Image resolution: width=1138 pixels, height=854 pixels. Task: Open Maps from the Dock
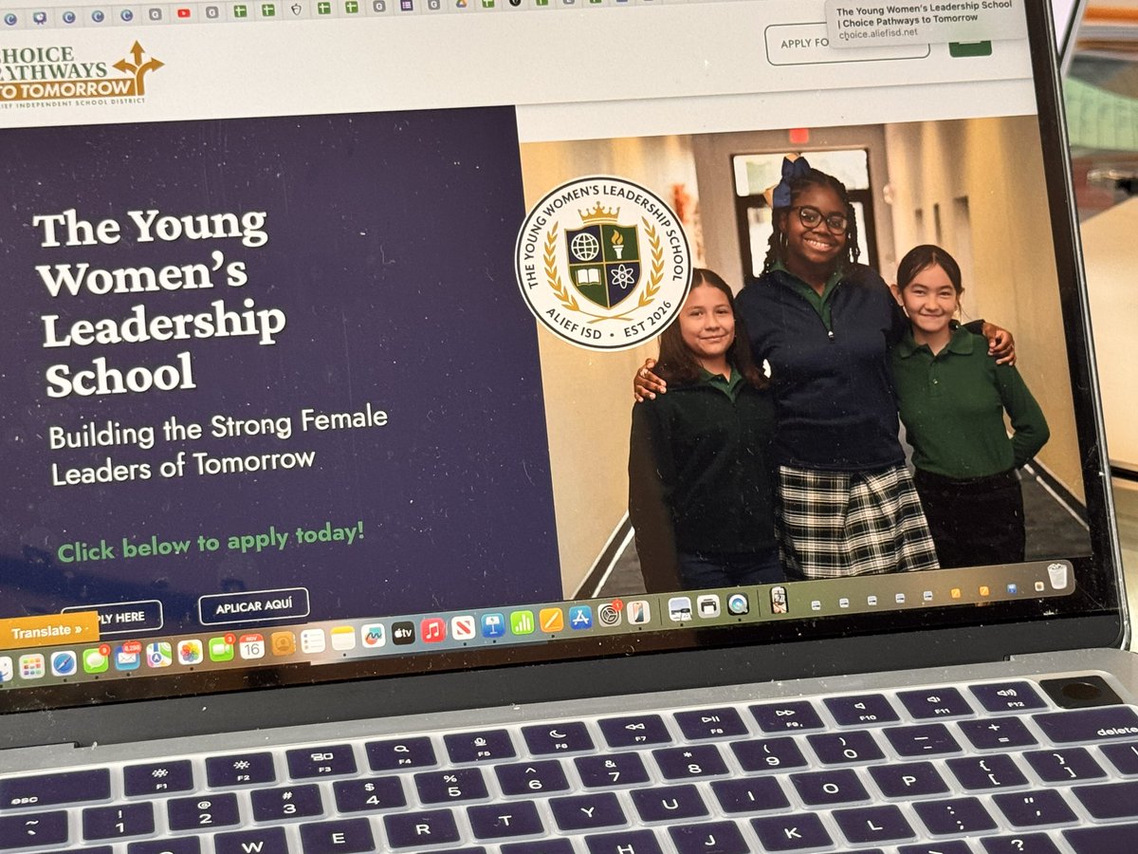click(x=159, y=655)
